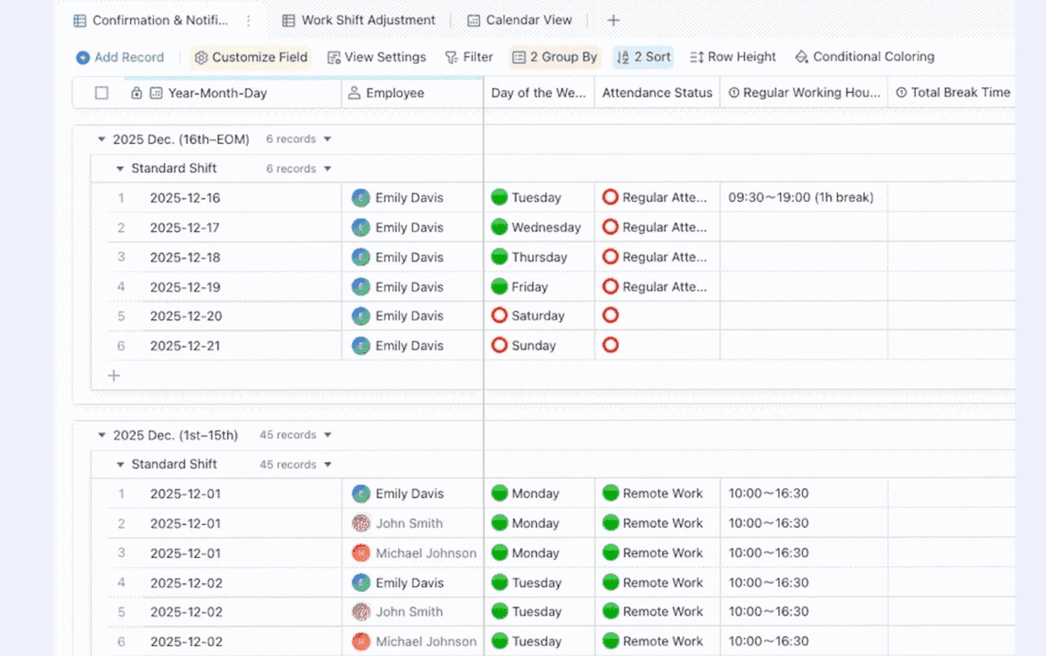Click the lock icon in Year-Month-Day header

point(136,93)
